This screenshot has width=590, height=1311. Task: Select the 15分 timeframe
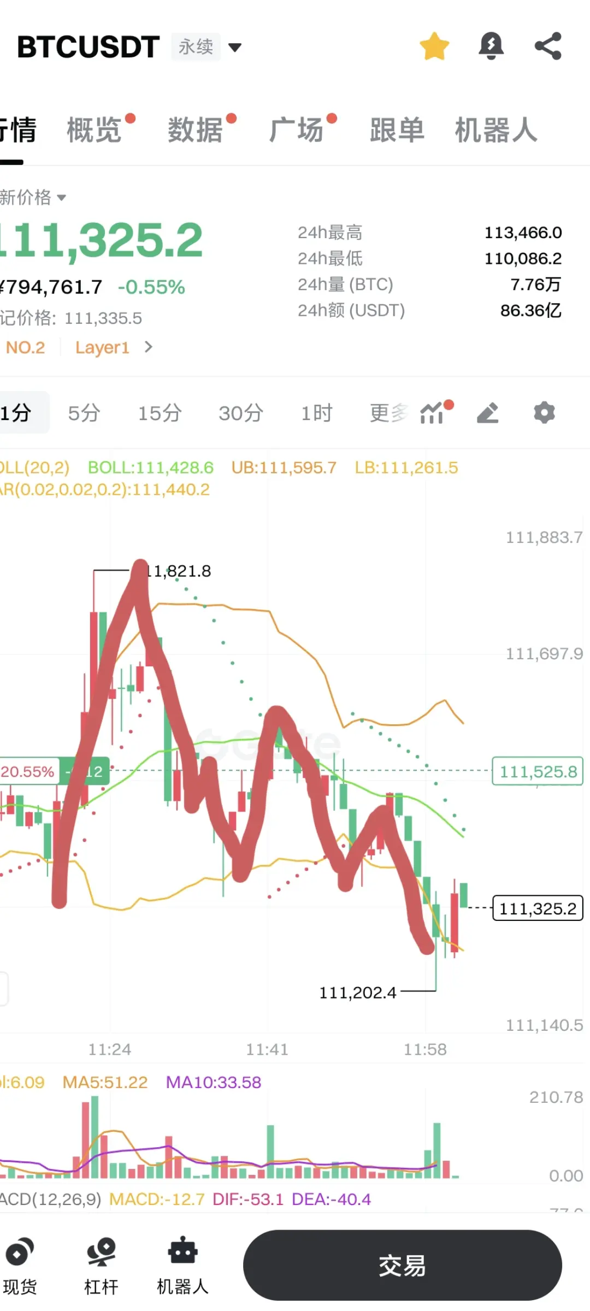point(160,413)
